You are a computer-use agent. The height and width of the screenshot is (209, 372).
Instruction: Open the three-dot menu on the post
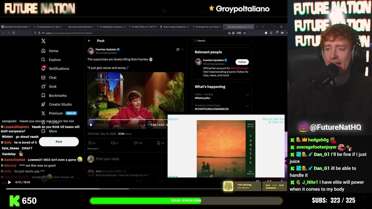tap(183, 49)
